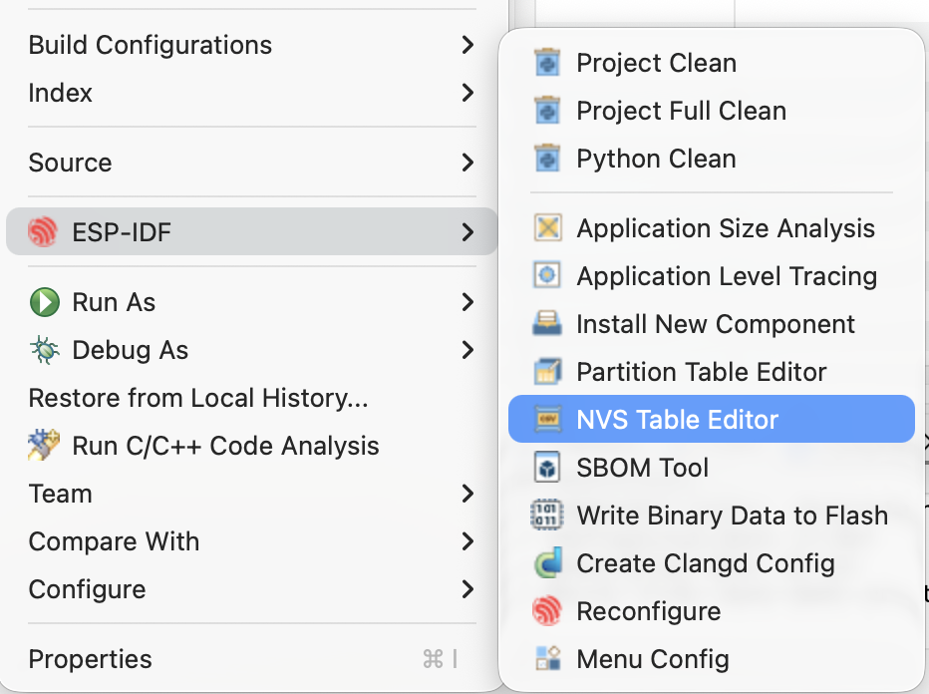
Task: Open Create Clangd Config via its icon
Action: pyautogui.click(x=546, y=562)
